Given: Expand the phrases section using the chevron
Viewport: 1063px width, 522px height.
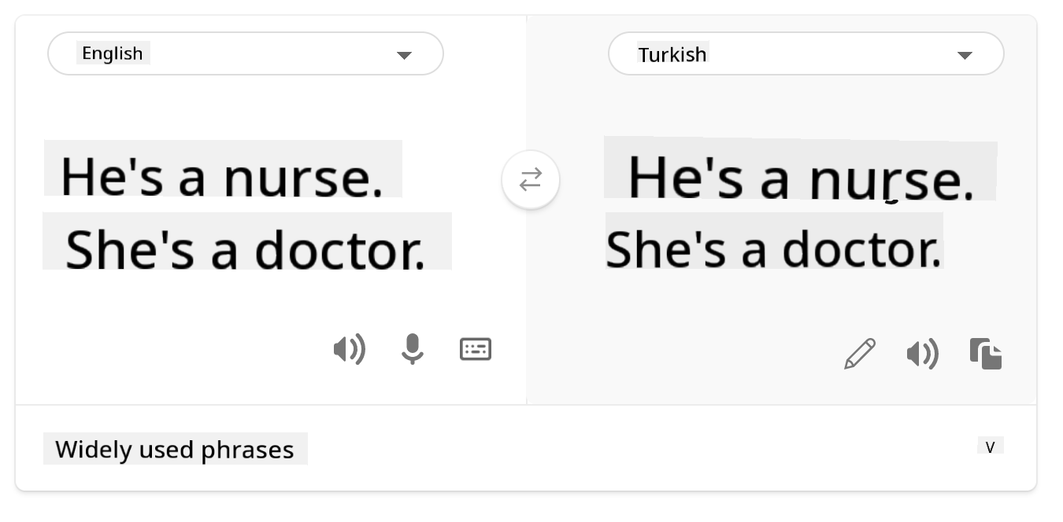Looking at the screenshot, I should pyautogui.click(x=991, y=447).
